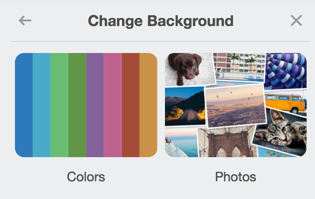The width and height of the screenshot is (315, 199).
Task: Select the red-brown color stripe
Action: 130,105
